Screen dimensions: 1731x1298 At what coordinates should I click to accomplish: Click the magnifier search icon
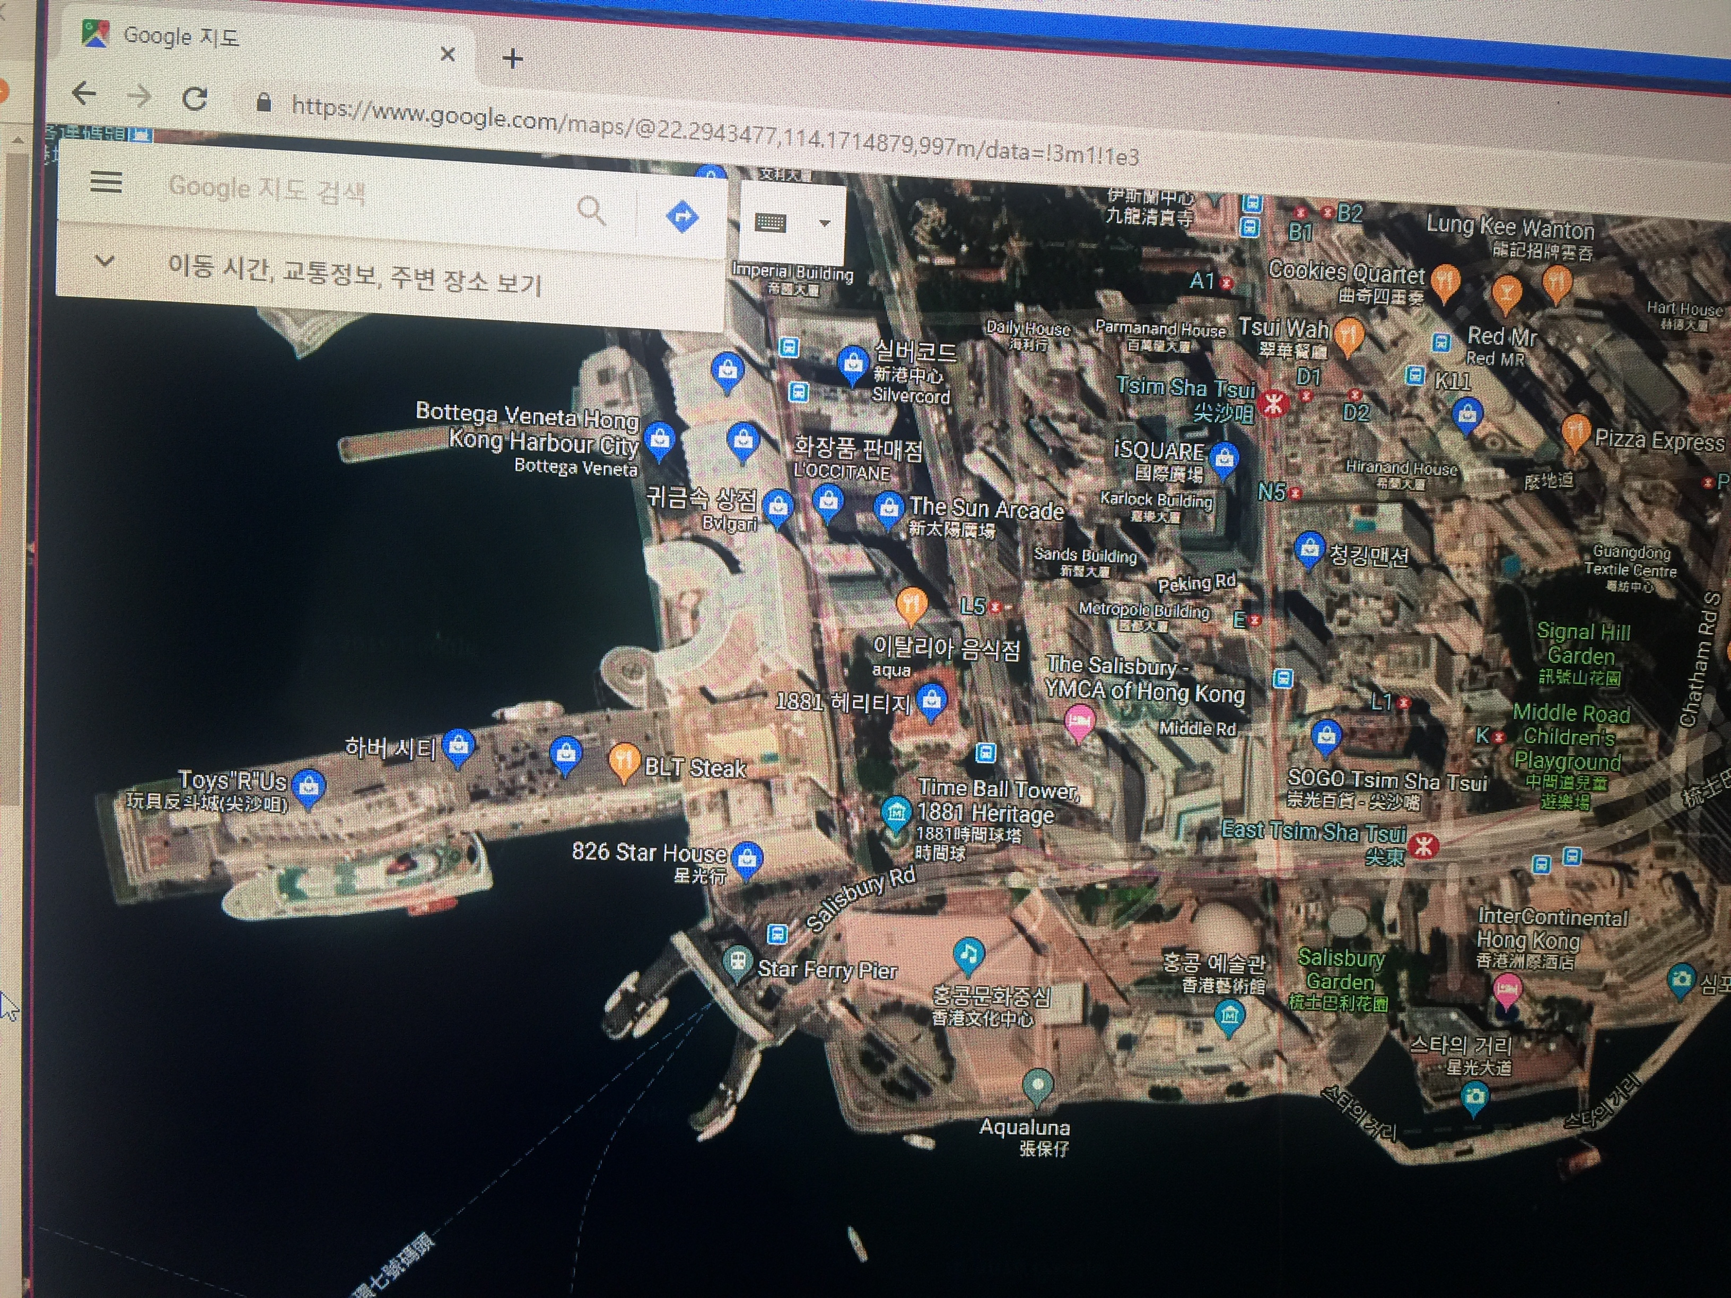coord(591,209)
